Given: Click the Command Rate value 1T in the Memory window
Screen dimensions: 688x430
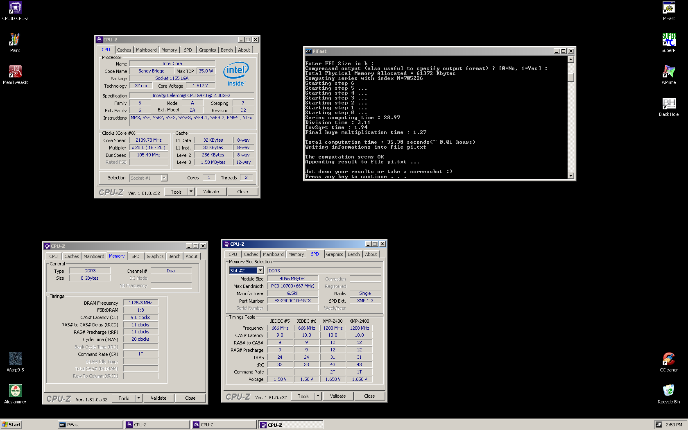Looking at the screenshot, I should tap(140, 354).
